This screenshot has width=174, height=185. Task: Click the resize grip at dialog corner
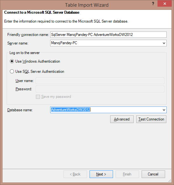click(x=170, y=181)
